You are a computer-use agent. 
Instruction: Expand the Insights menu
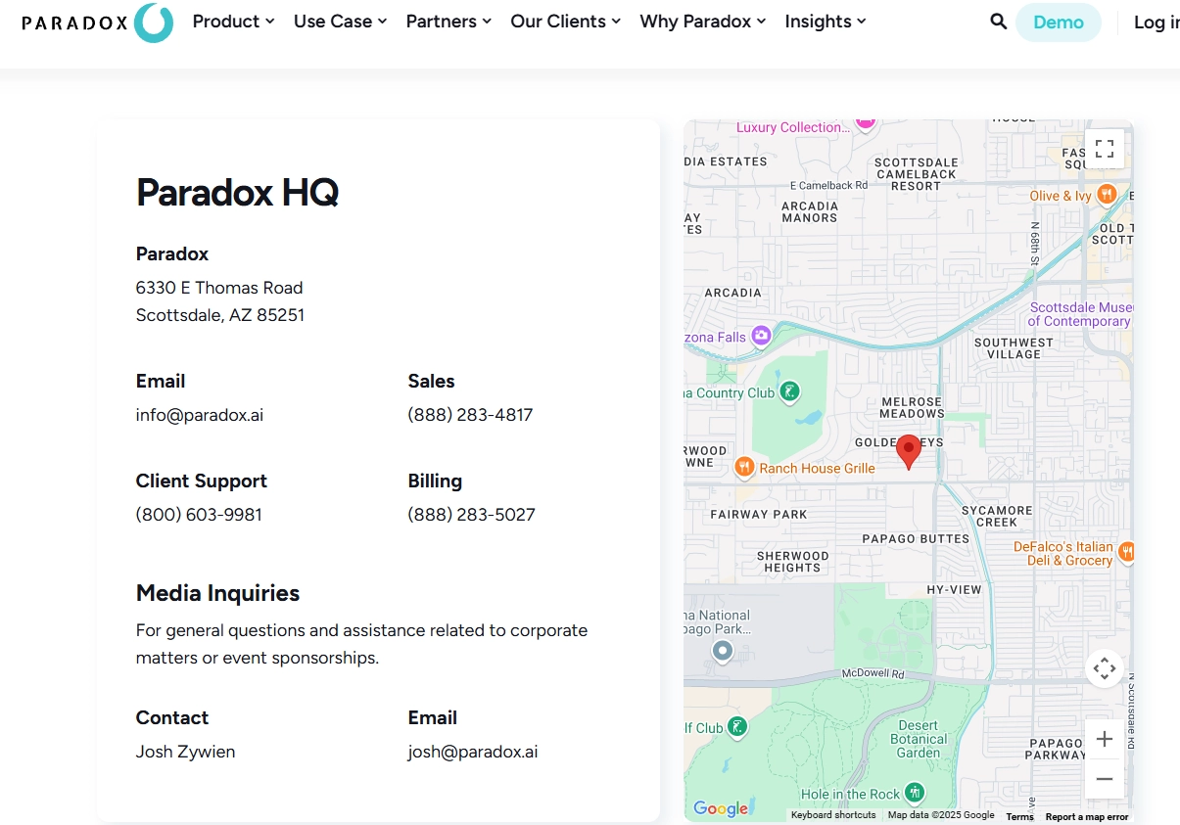pos(825,22)
